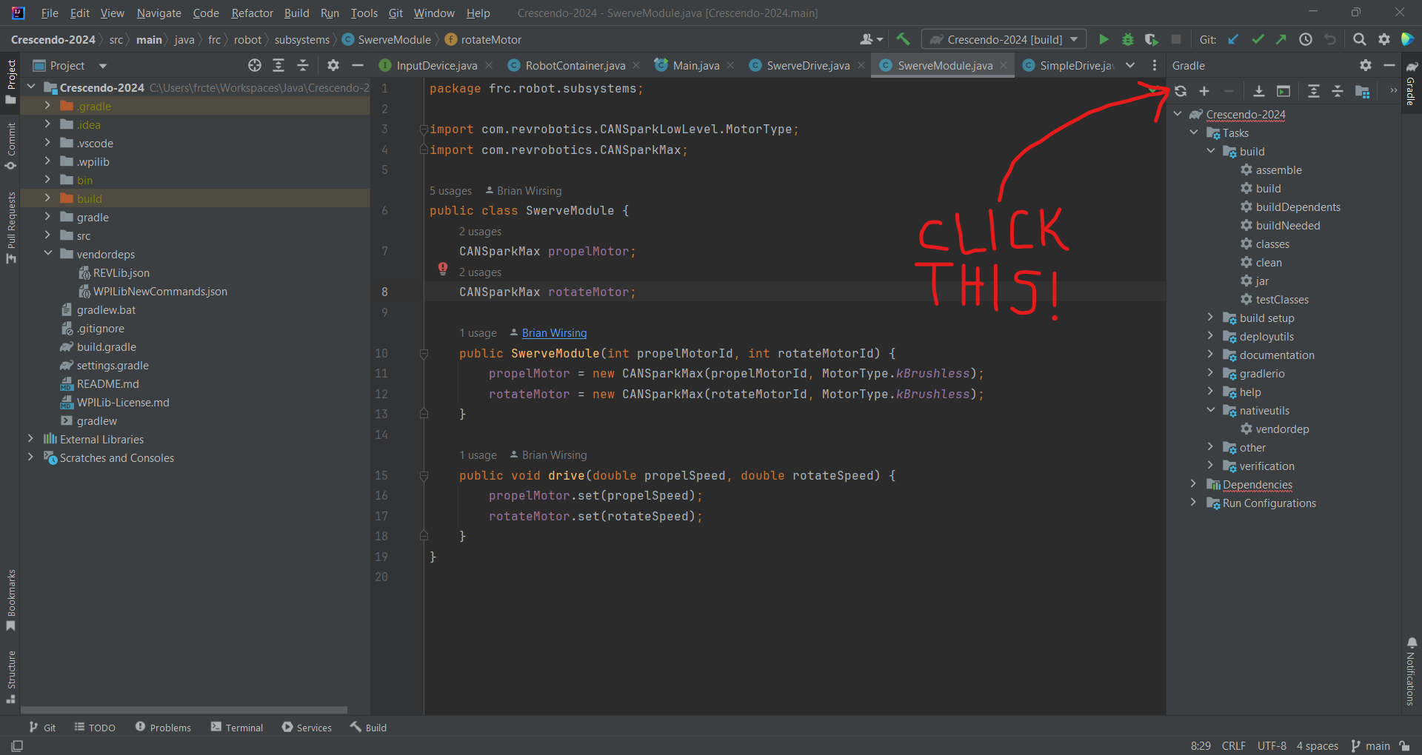Execute Gradle task icon
This screenshot has width=1422, height=755.
(x=1284, y=91)
